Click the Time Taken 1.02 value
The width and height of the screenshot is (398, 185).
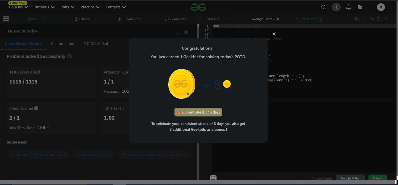109,118
